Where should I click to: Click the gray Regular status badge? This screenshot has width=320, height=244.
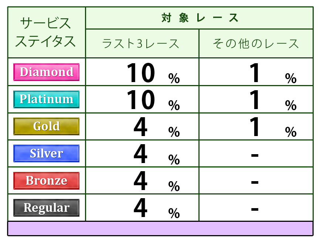coord(46,208)
